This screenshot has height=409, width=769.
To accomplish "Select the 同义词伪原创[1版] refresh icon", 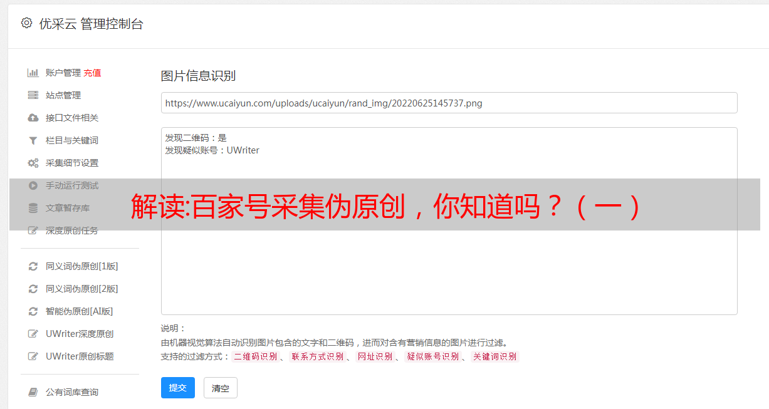I will tap(33, 266).
